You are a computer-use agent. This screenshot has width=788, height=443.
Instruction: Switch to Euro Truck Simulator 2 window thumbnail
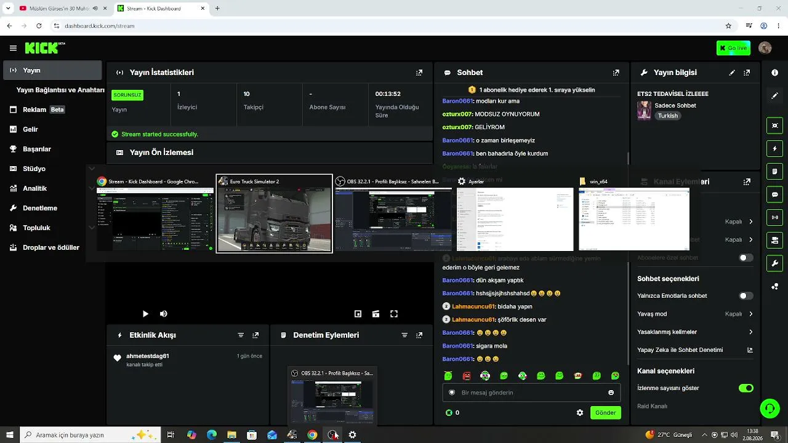pyautogui.click(x=274, y=214)
